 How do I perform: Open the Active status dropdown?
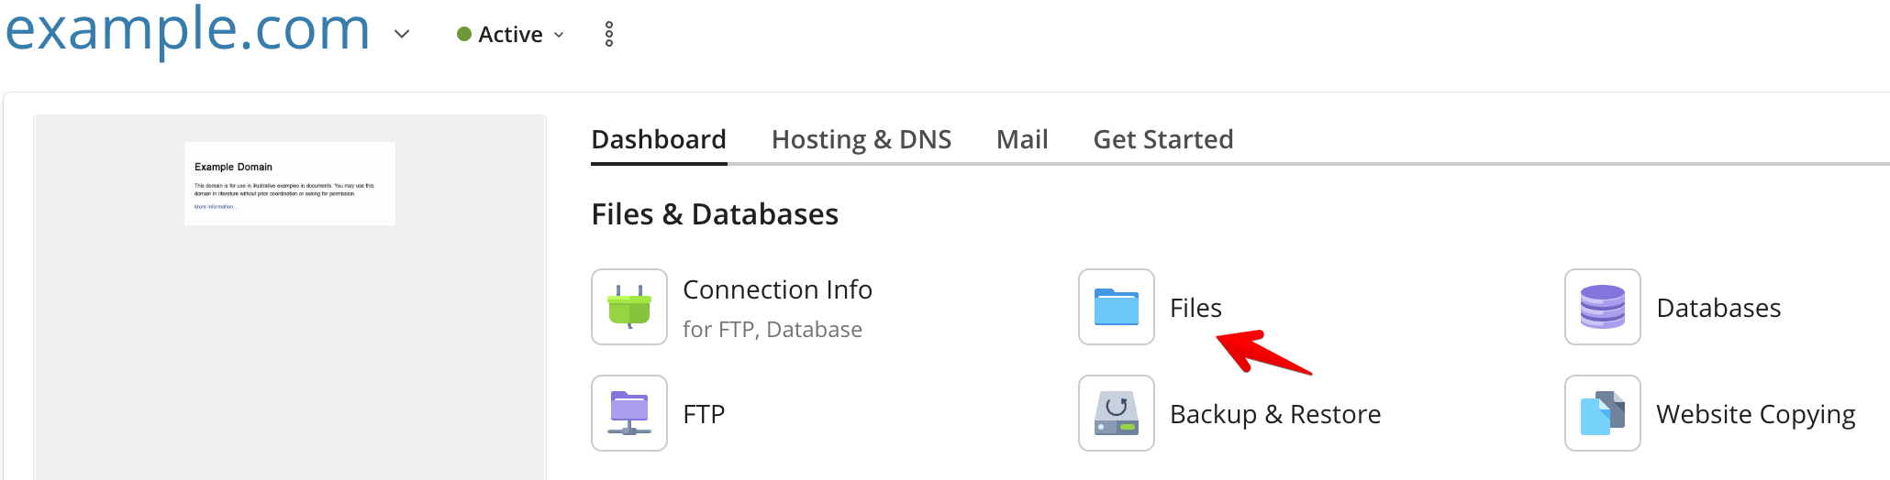pyautogui.click(x=511, y=35)
